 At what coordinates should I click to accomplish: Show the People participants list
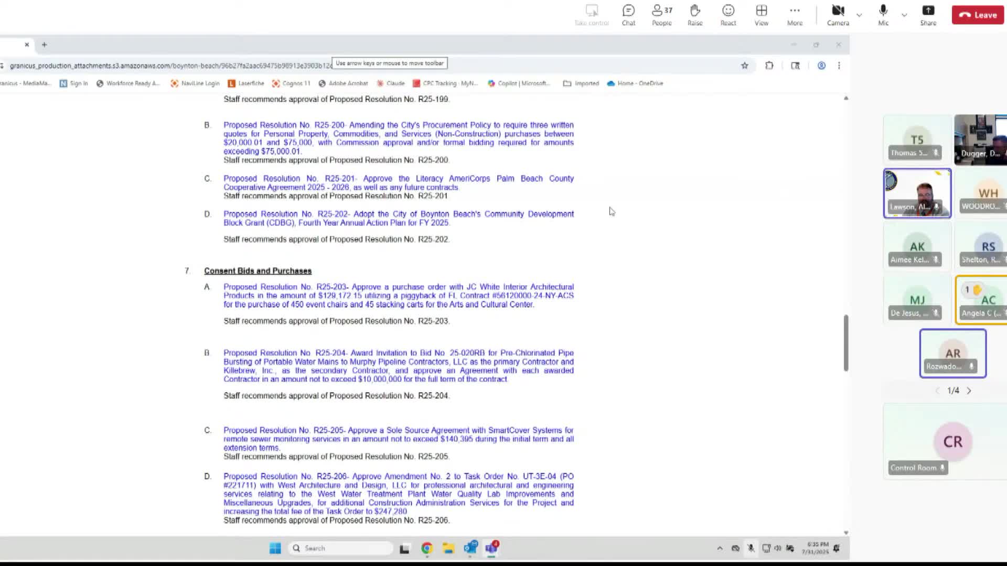point(661,15)
